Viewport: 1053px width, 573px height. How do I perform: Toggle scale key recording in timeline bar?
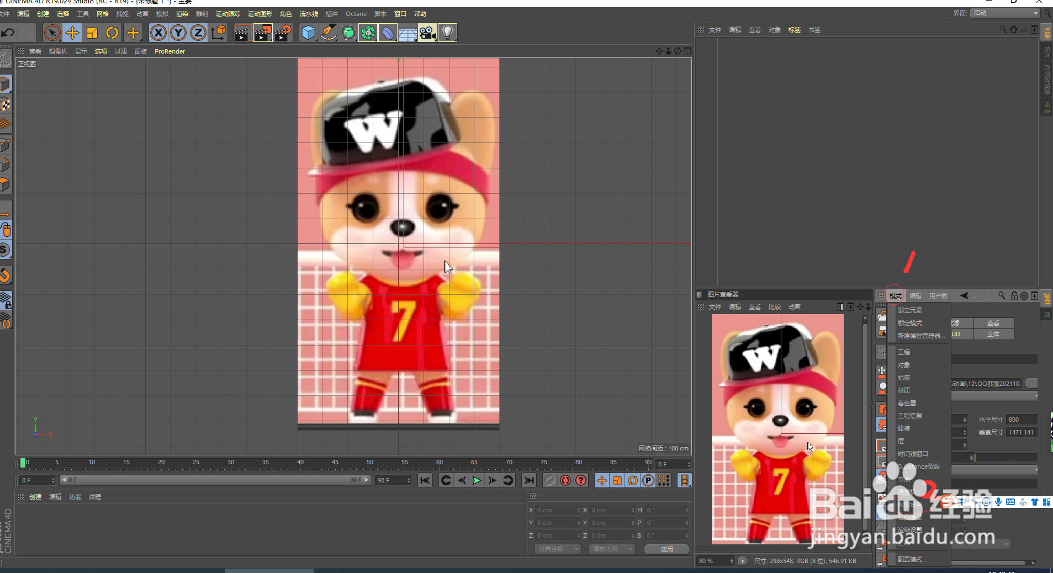click(617, 480)
